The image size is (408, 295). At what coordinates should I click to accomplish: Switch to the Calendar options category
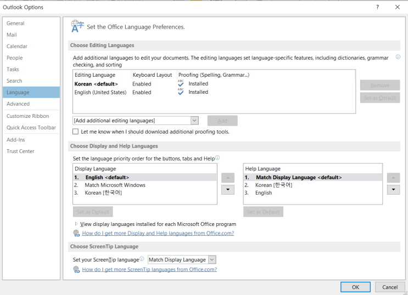(31, 46)
